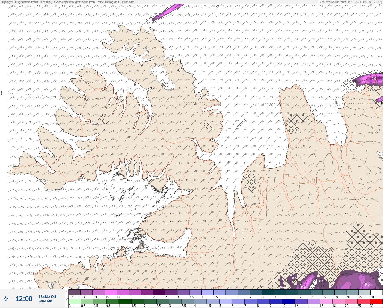Select the 12:00 forecast time label

pos(24,299)
